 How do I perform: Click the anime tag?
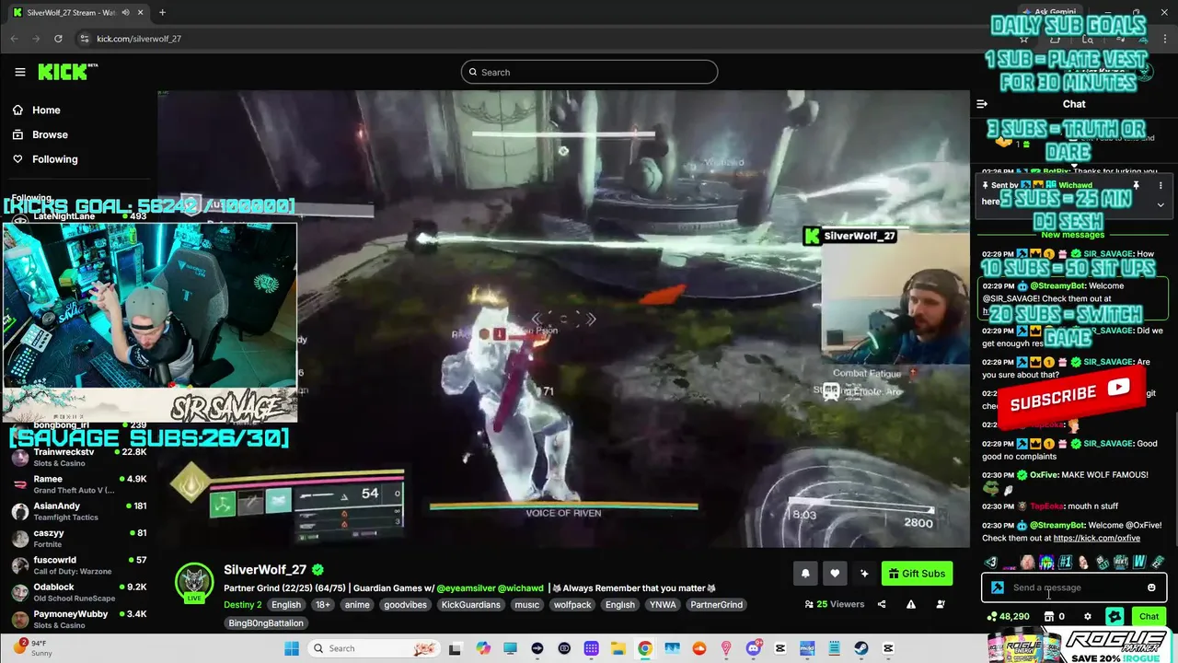tap(357, 605)
